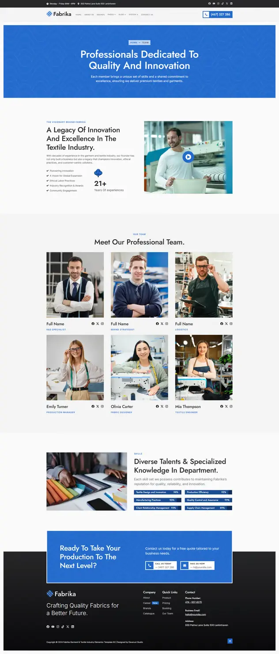This screenshot has width=279, height=654.
Task: Go to About Us menu item
Action: [89, 15]
